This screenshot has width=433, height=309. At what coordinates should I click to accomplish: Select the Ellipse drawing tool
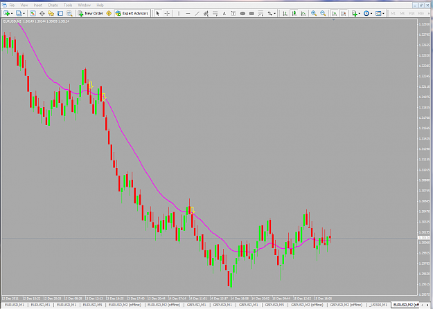coord(242,13)
